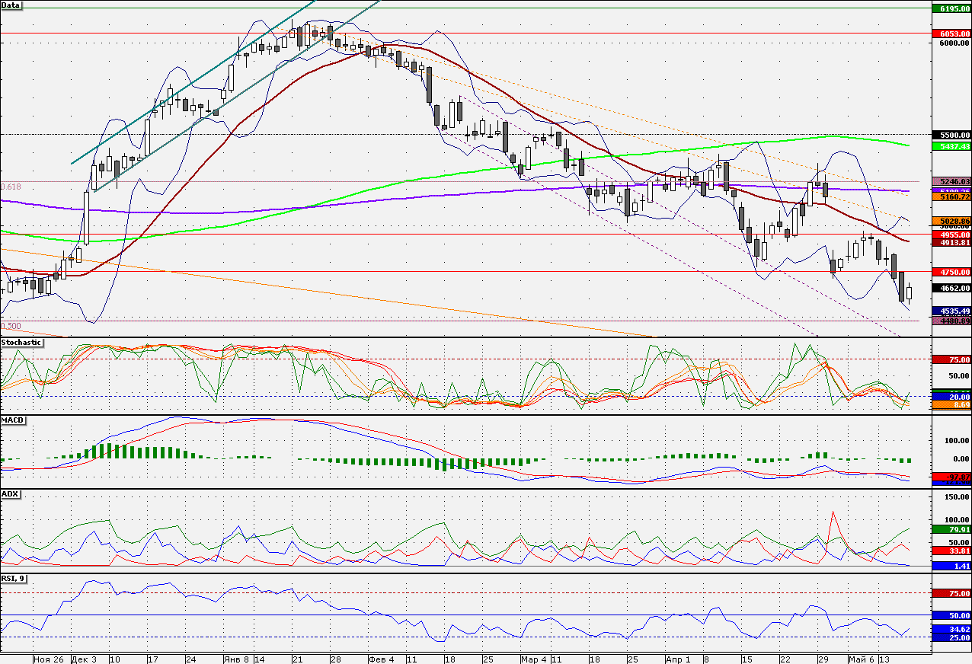Click the 0.618 Fibonacci level label

tap(11, 187)
